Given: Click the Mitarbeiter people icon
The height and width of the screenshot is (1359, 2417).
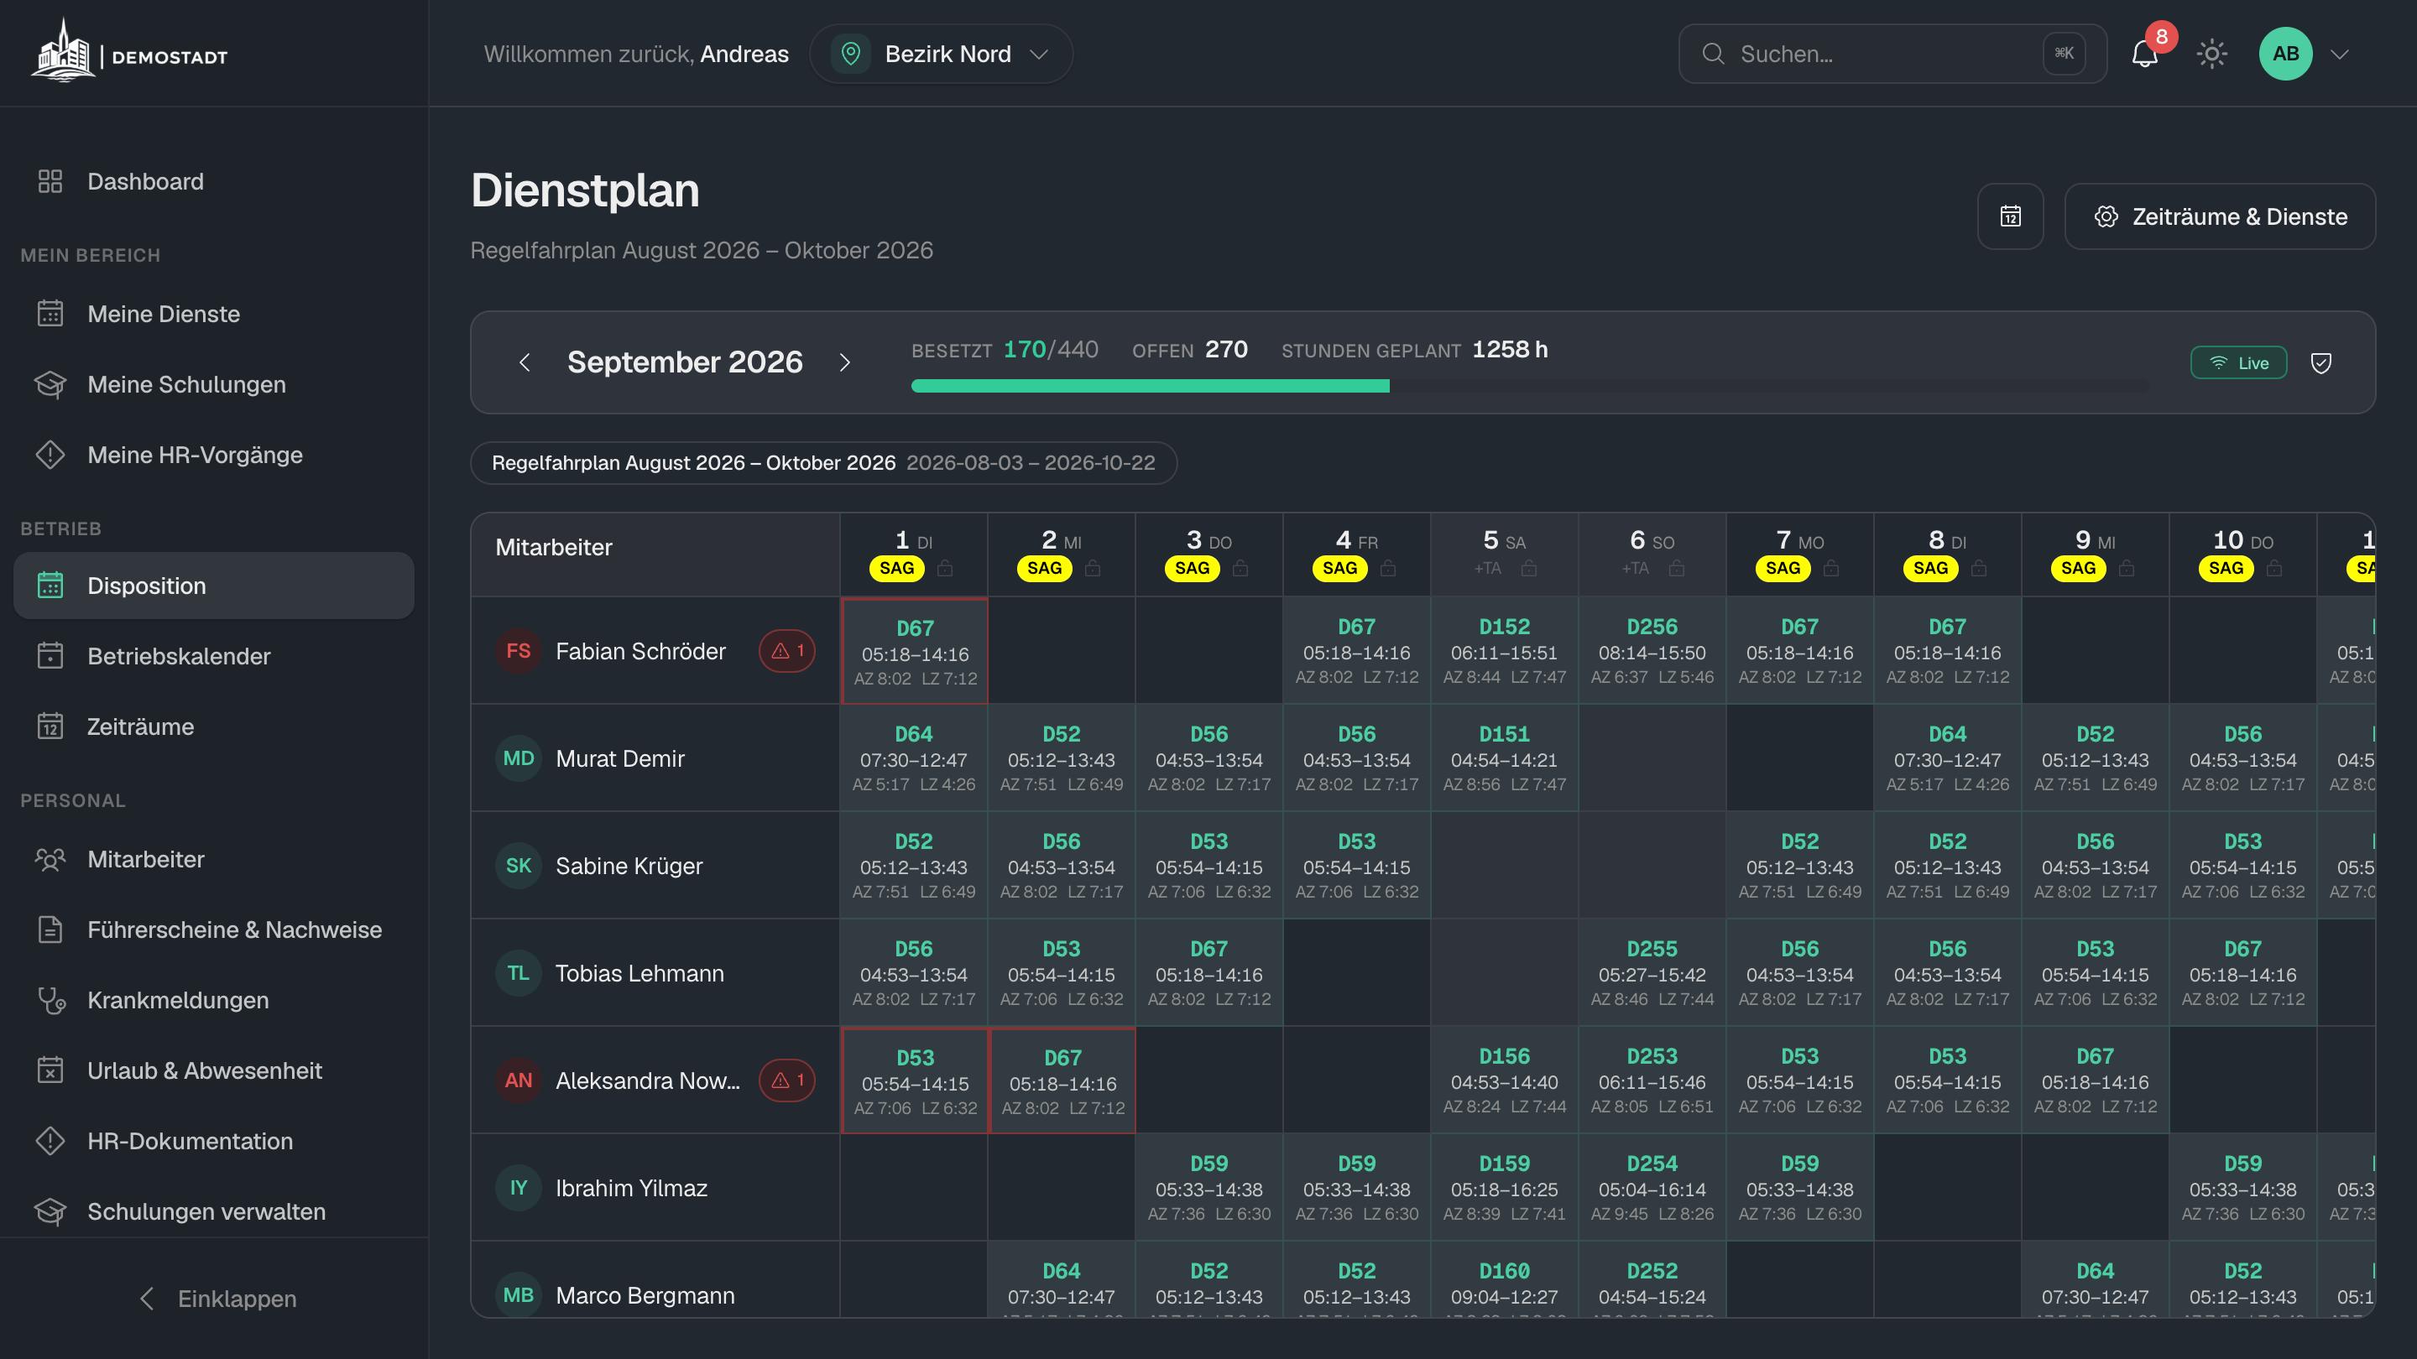Looking at the screenshot, I should [50, 859].
